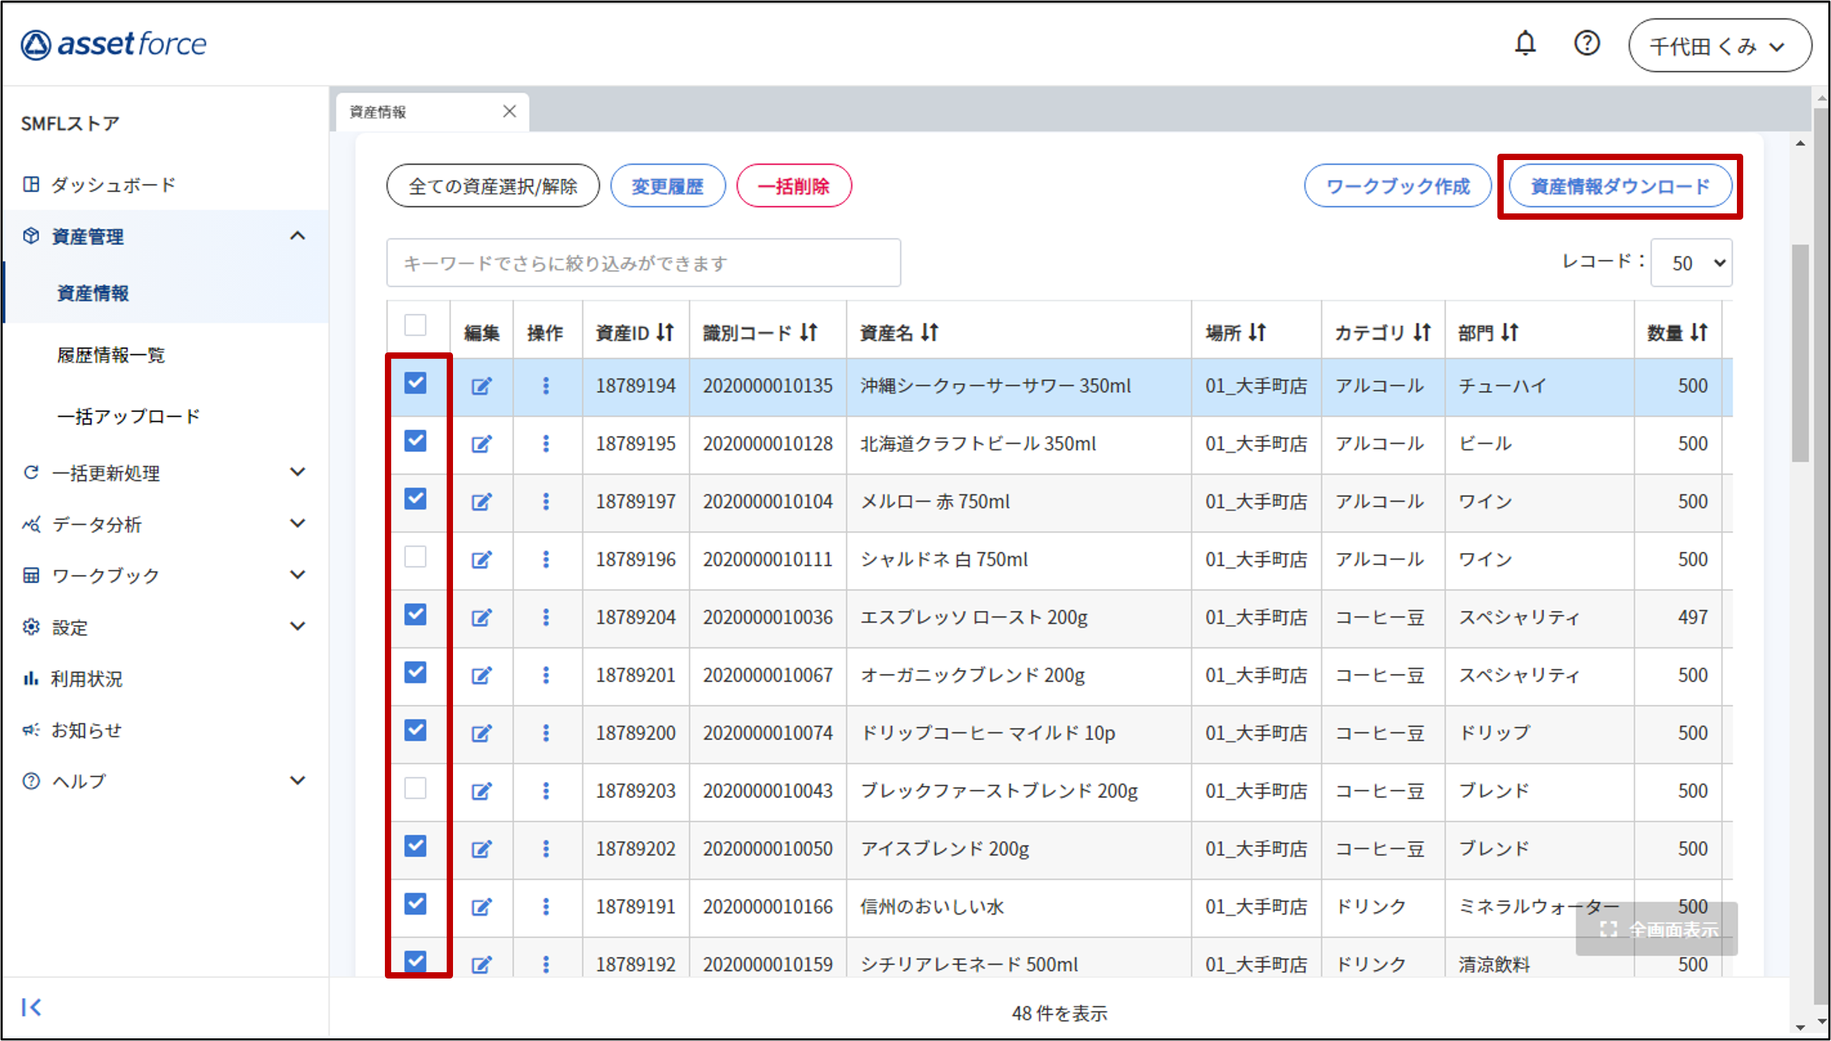The image size is (1831, 1041).
Task: Sort table by 数量 column arrows
Action: coord(1700,333)
